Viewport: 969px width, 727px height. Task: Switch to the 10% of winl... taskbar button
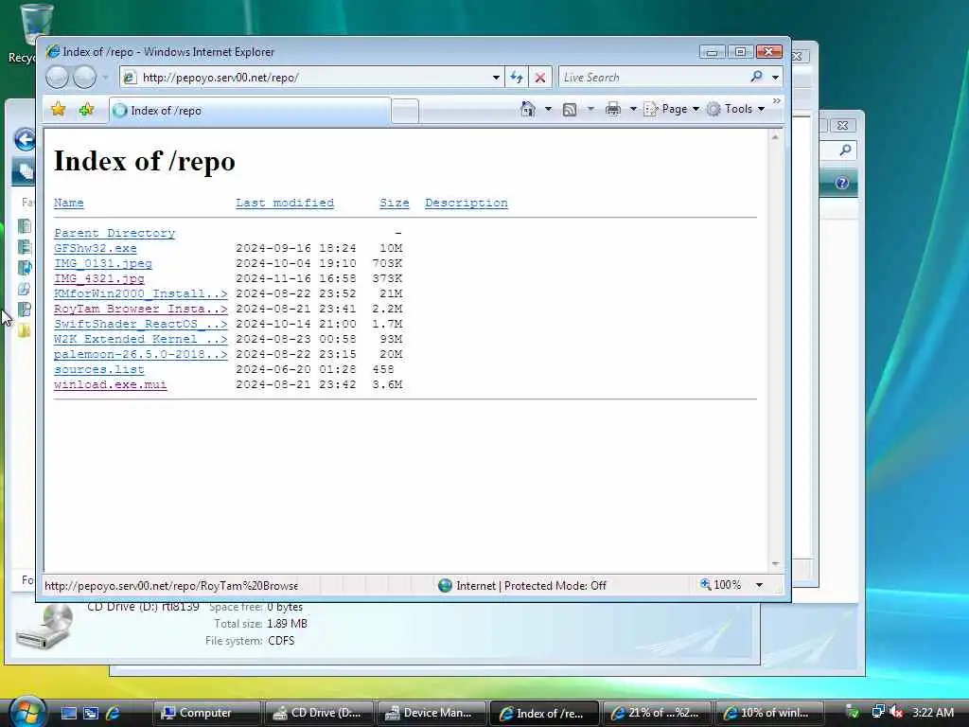[768, 713]
